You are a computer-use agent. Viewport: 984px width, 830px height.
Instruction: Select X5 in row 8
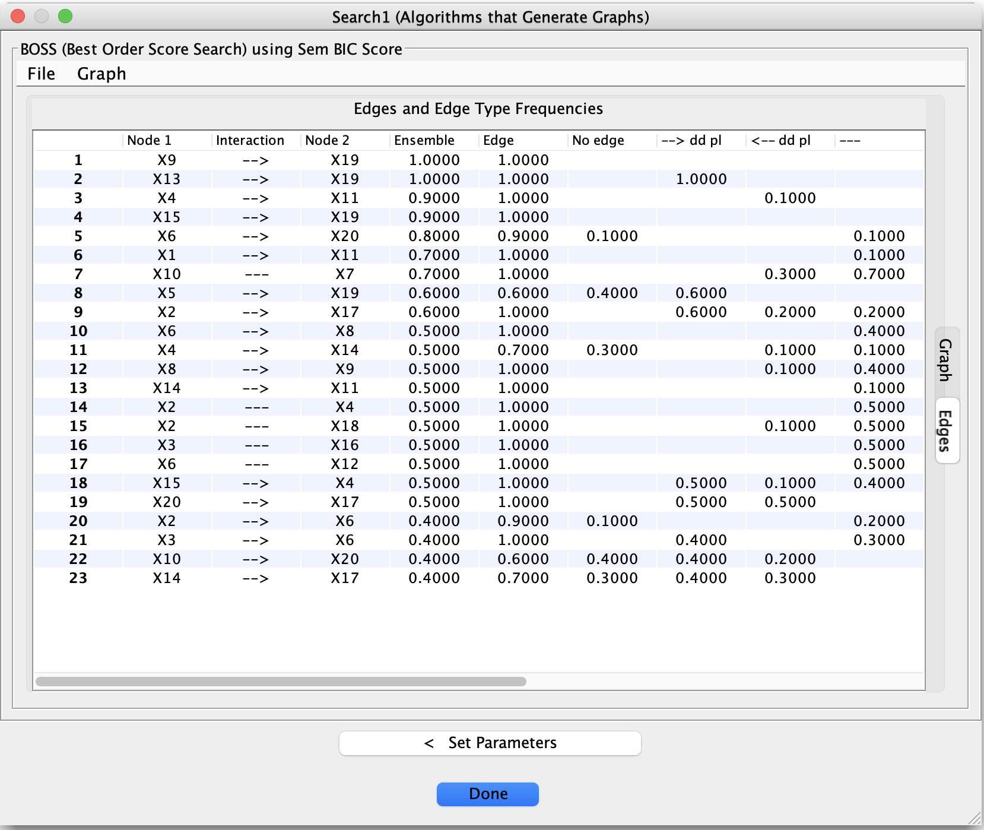coord(167,293)
